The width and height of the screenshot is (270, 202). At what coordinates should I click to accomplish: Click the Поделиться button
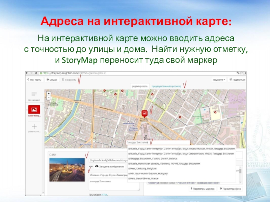click(x=237, y=80)
